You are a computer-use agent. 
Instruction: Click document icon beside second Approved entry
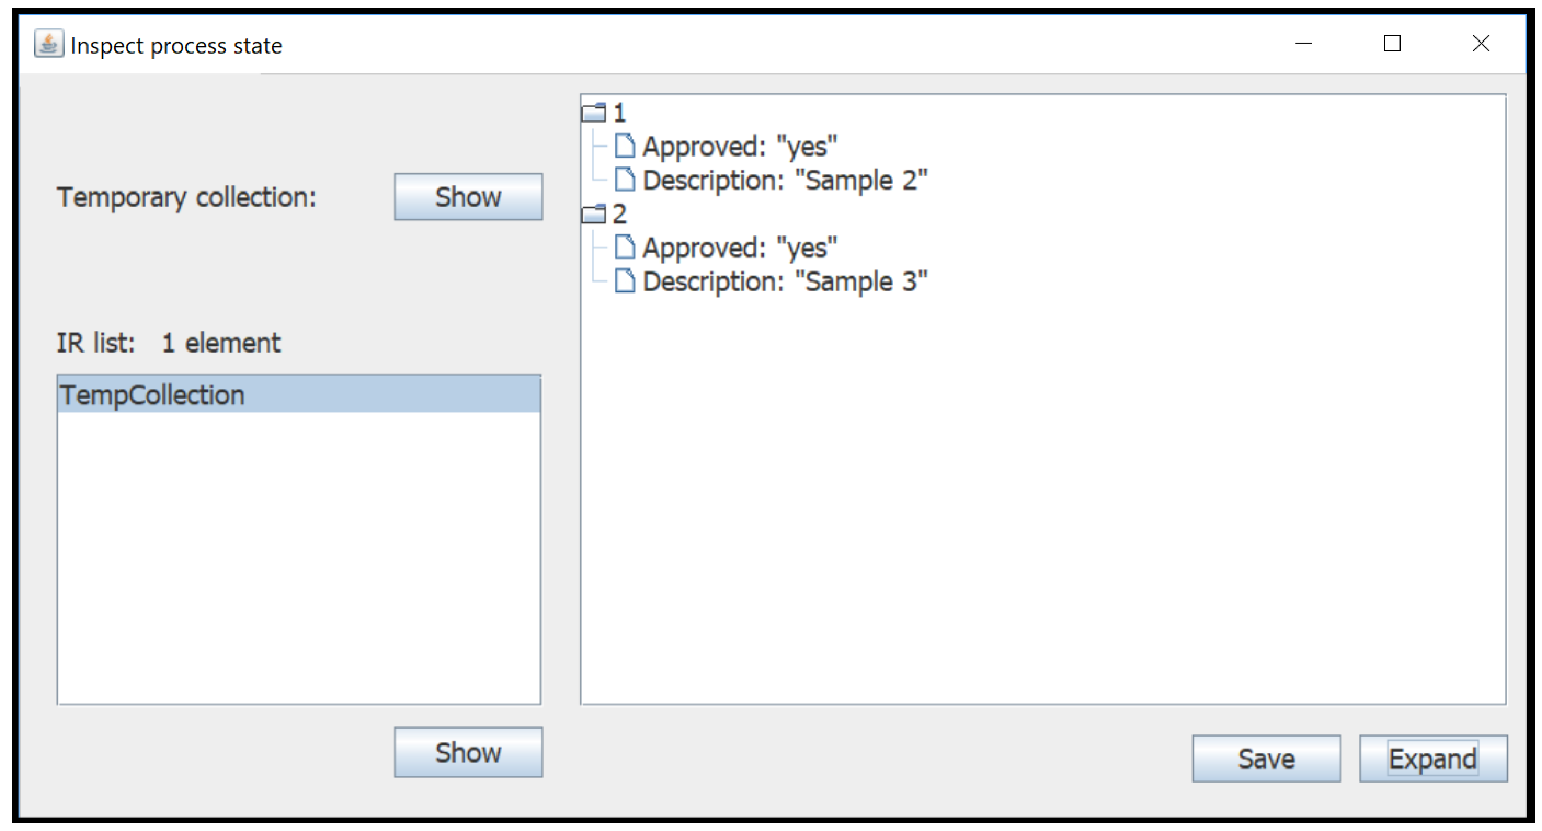(x=624, y=247)
